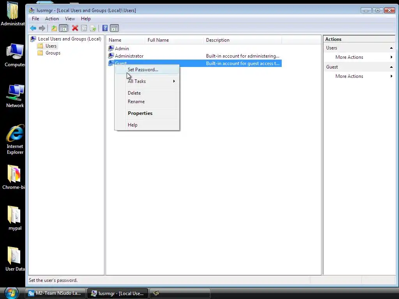Viewport: 399px width, 299px height.
Task: Collapse the Users section in Actions pane
Action: (x=391, y=48)
